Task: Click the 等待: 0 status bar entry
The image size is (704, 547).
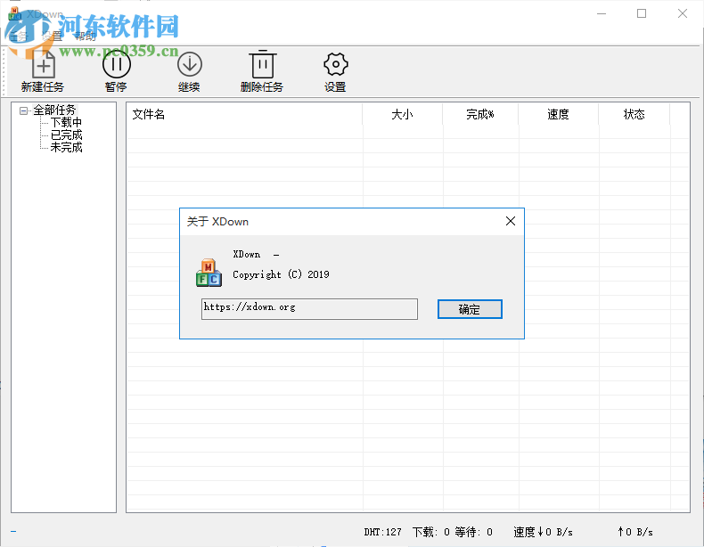Action: coord(474,532)
